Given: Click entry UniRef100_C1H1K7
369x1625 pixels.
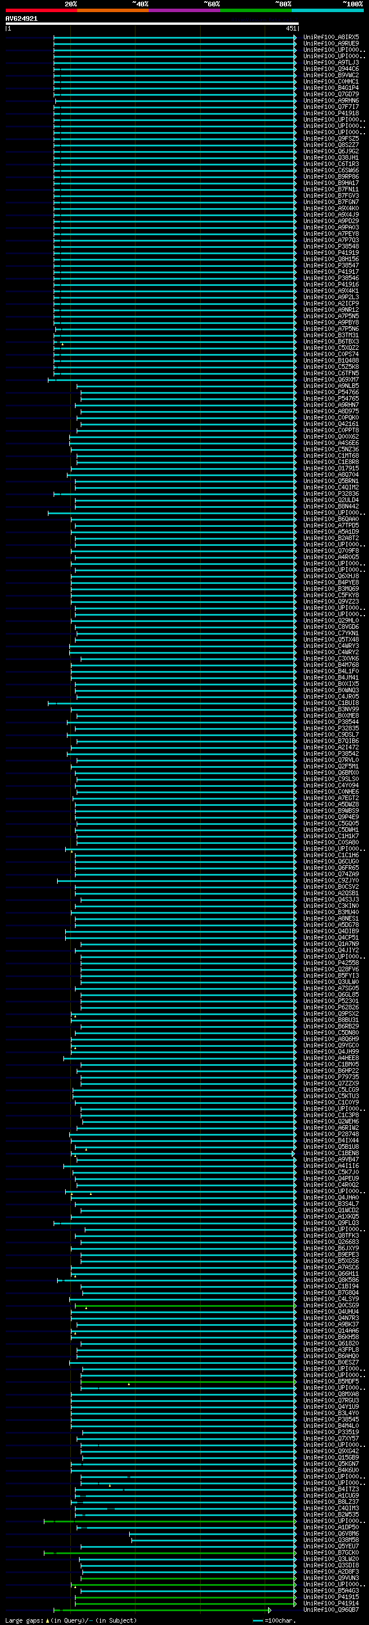Looking at the screenshot, I should click(331, 836).
